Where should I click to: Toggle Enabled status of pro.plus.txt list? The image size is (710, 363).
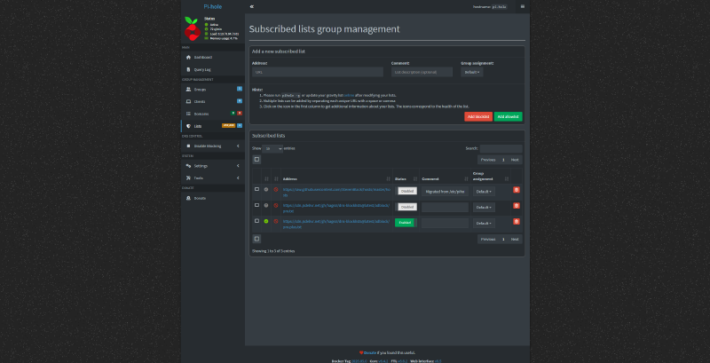406,223
